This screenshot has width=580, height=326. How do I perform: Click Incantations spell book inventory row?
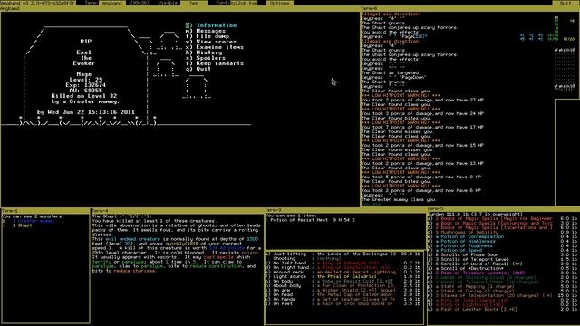click(502, 227)
